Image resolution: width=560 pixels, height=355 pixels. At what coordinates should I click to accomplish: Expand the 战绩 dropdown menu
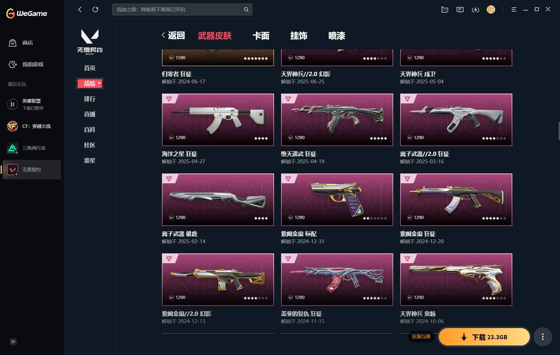(90, 83)
